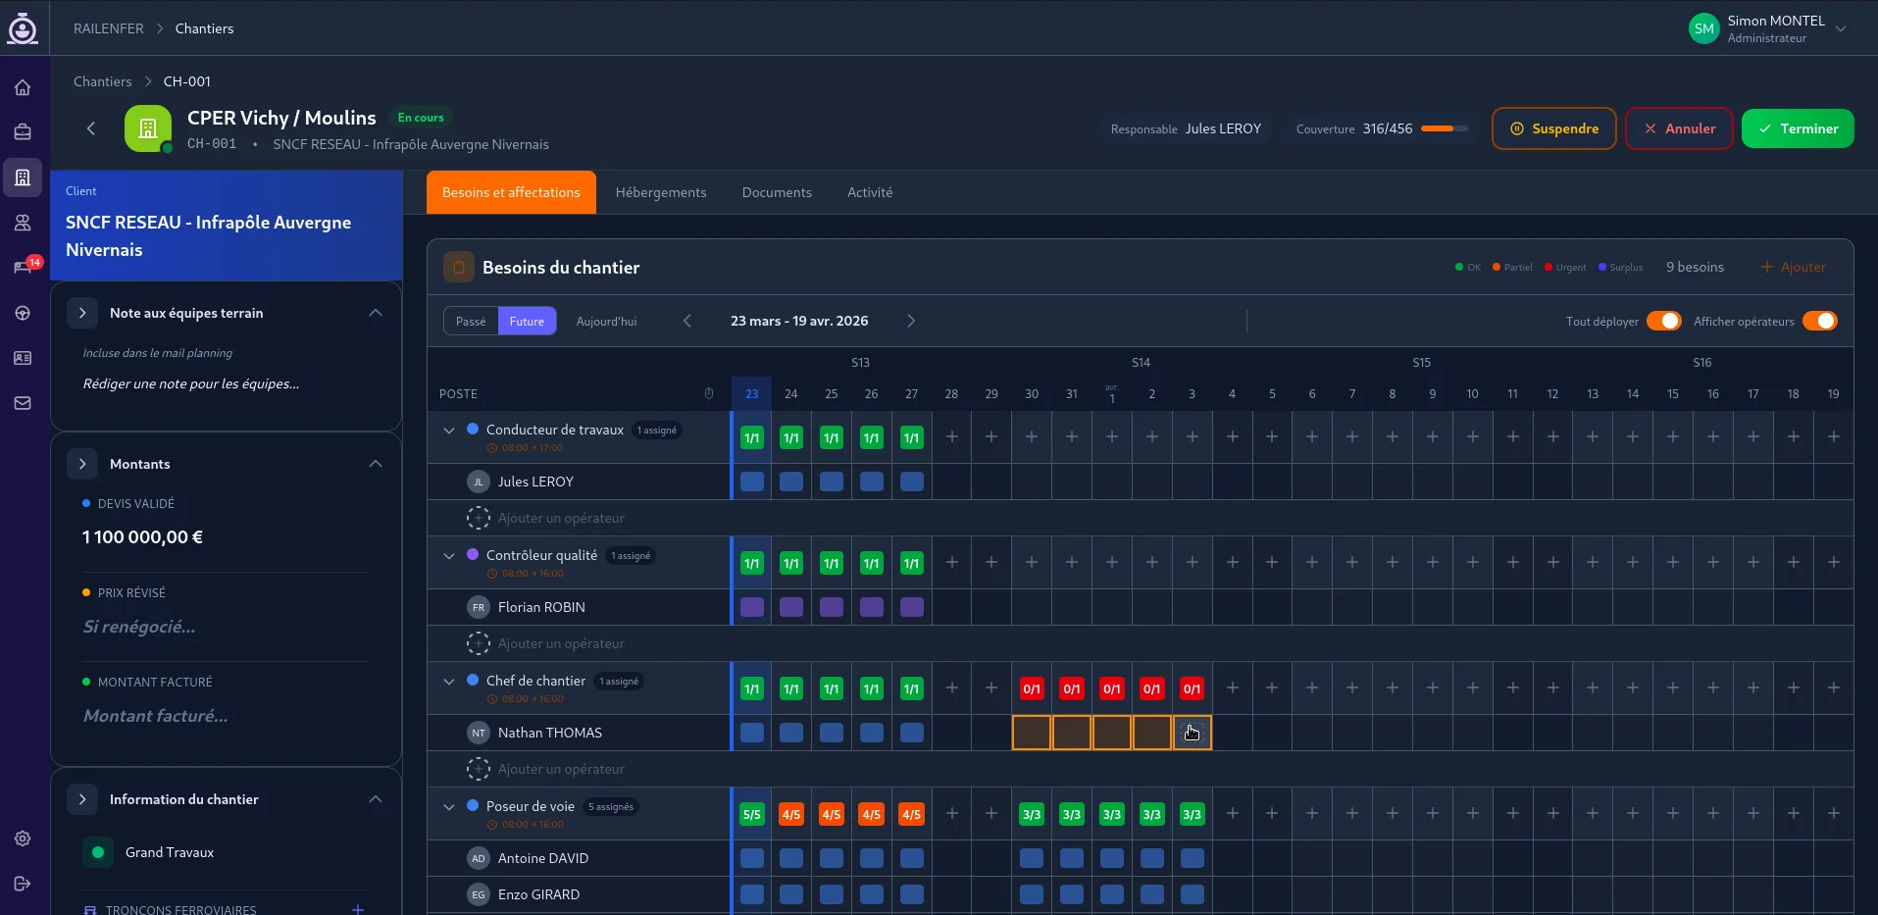1878x915 pixels.
Task: Collapse the Chef de chantier row
Action: click(x=449, y=682)
